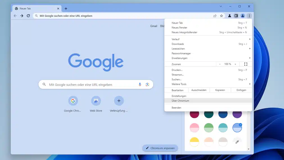Viewport: 284px width, 160px height.
Task: Choose Neues Fenster from menu
Action: click(208, 28)
